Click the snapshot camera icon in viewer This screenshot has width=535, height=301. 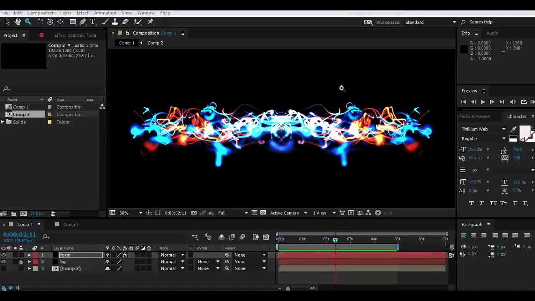[x=194, y=213]
